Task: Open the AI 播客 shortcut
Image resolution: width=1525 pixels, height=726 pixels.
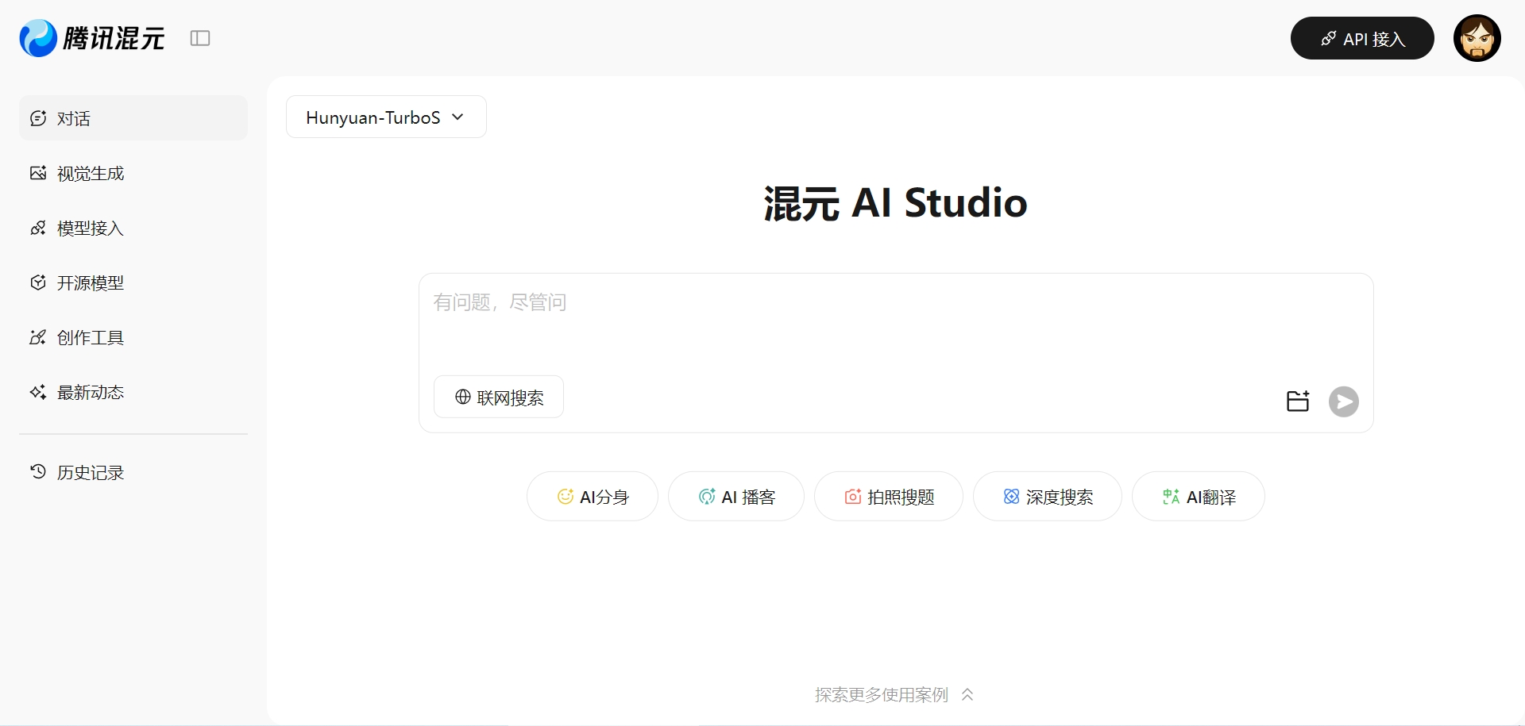Action: 736,497
